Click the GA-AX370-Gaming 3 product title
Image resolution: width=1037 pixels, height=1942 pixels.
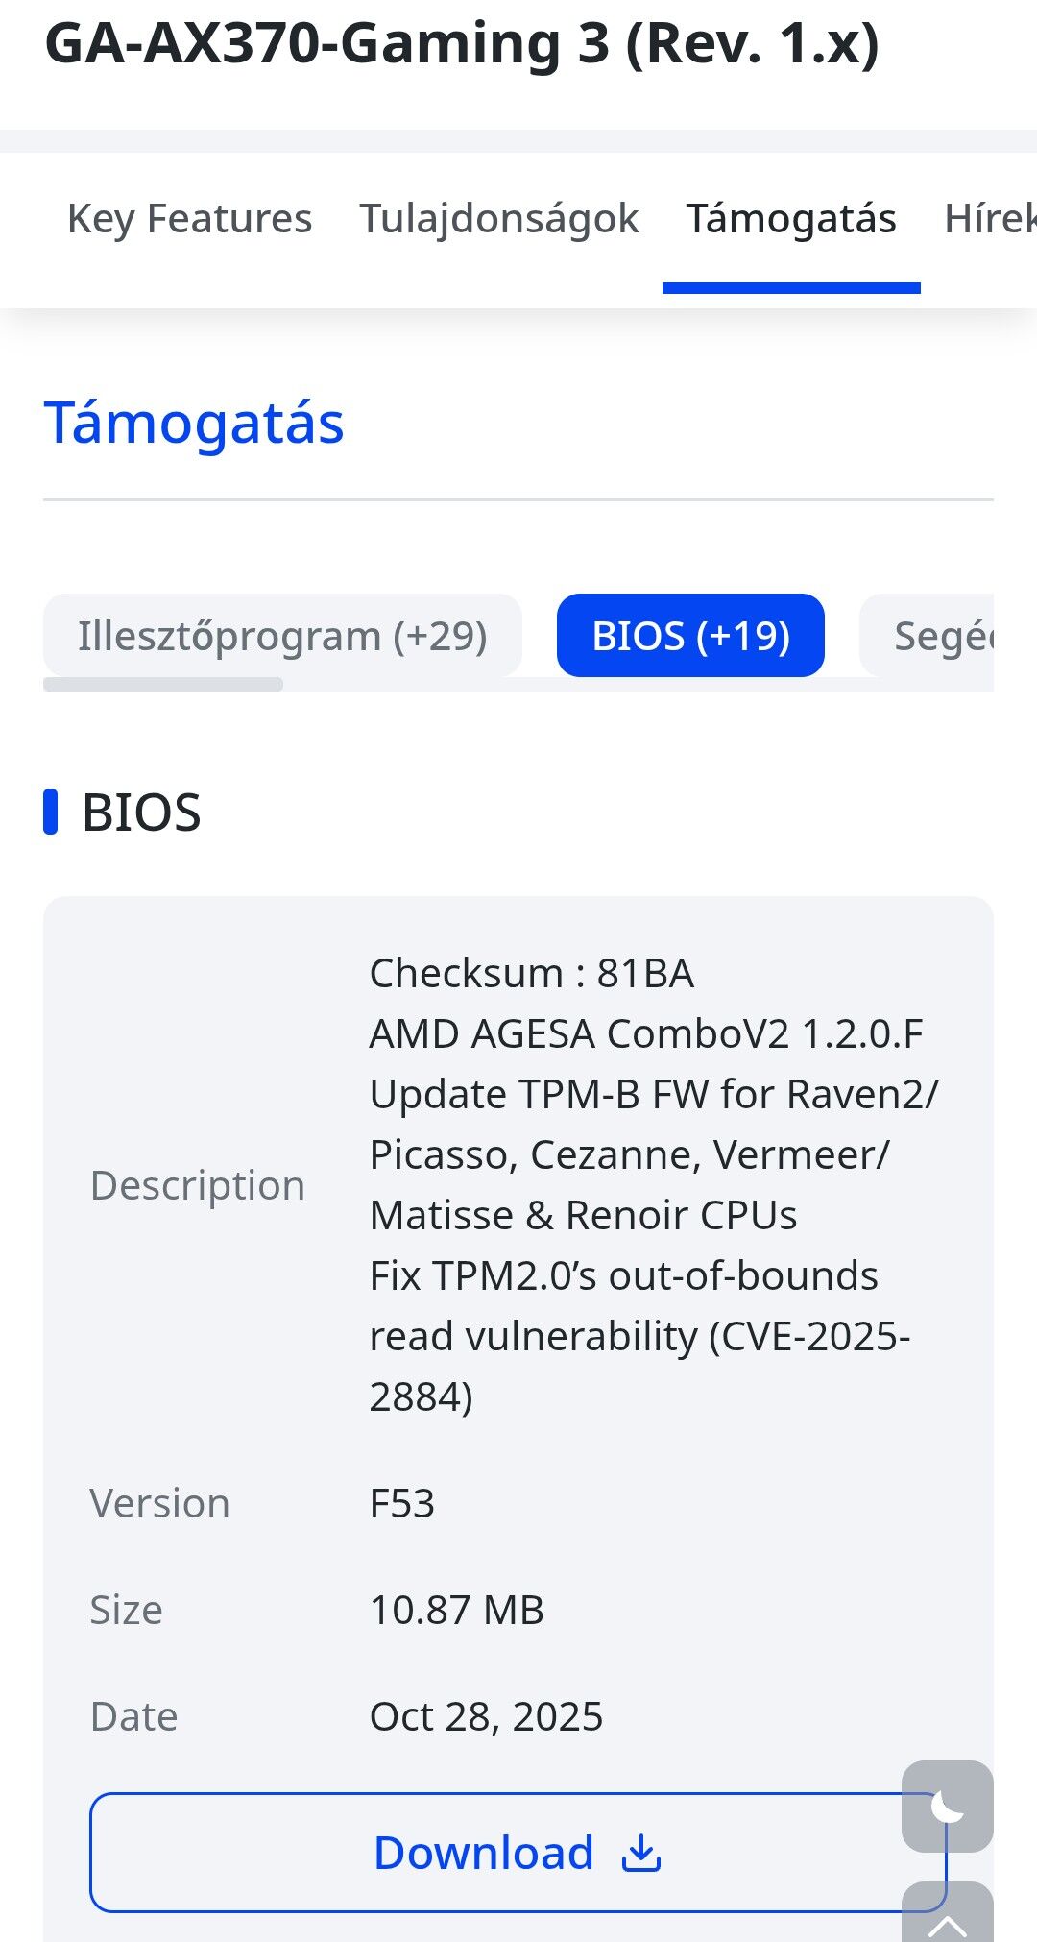point(462,43)
